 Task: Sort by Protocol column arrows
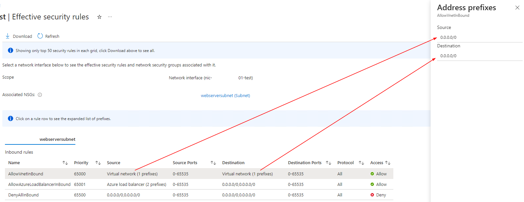click(361, 163)
